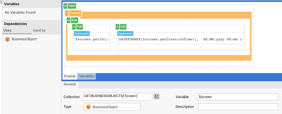Select the Table label
This screenshot has height=114, width=282.
tap(72, 6)
